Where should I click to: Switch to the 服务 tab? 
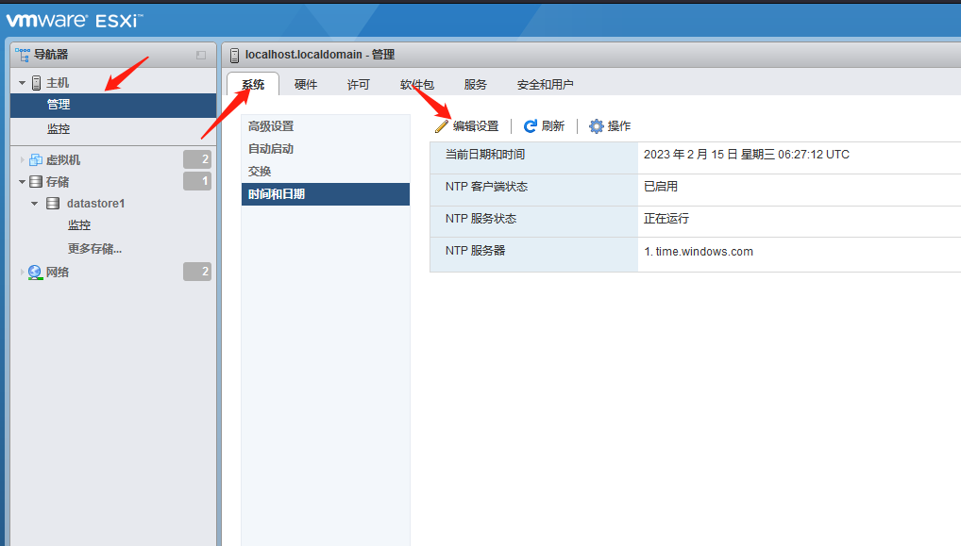coord(476,85)
